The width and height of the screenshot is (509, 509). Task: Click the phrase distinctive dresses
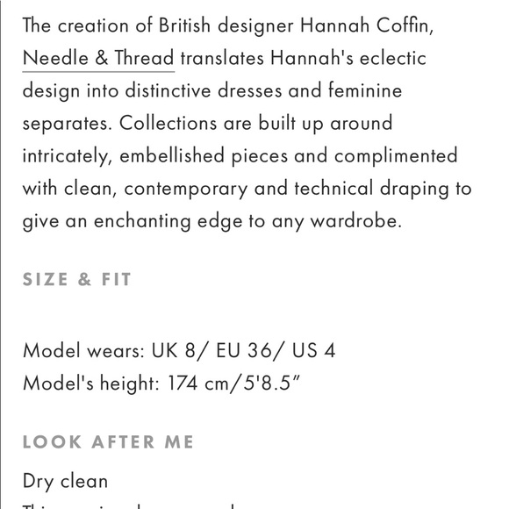[x=204, y=90]
